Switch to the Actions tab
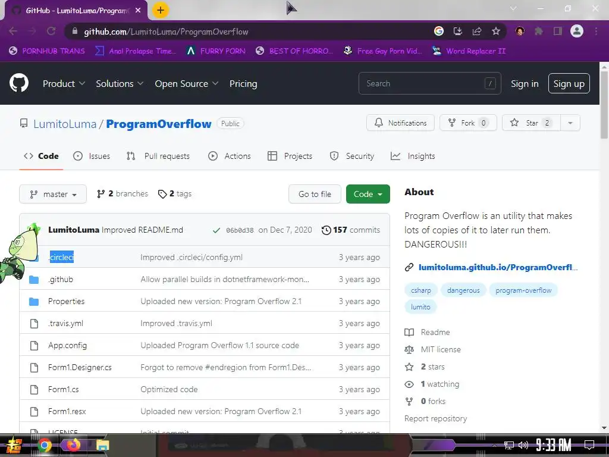The height and width of the screenshot is (457, 609). (x=230, y=156)
